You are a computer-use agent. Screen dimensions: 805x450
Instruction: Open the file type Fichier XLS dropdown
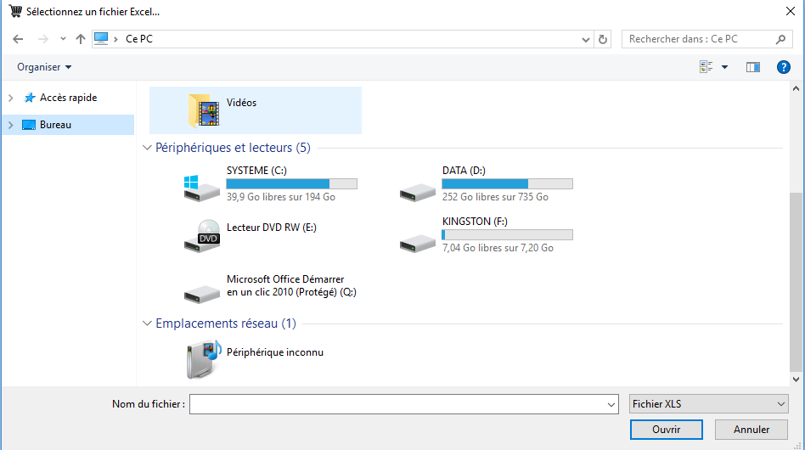(x=709, y=404)
